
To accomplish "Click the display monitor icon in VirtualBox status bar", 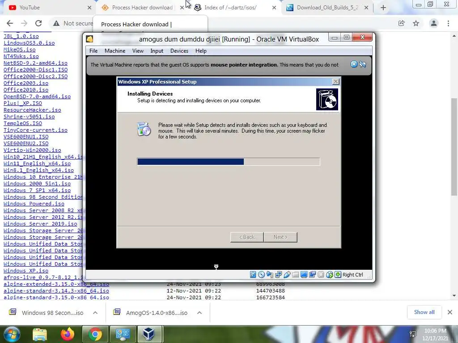I will click(304, 275).
